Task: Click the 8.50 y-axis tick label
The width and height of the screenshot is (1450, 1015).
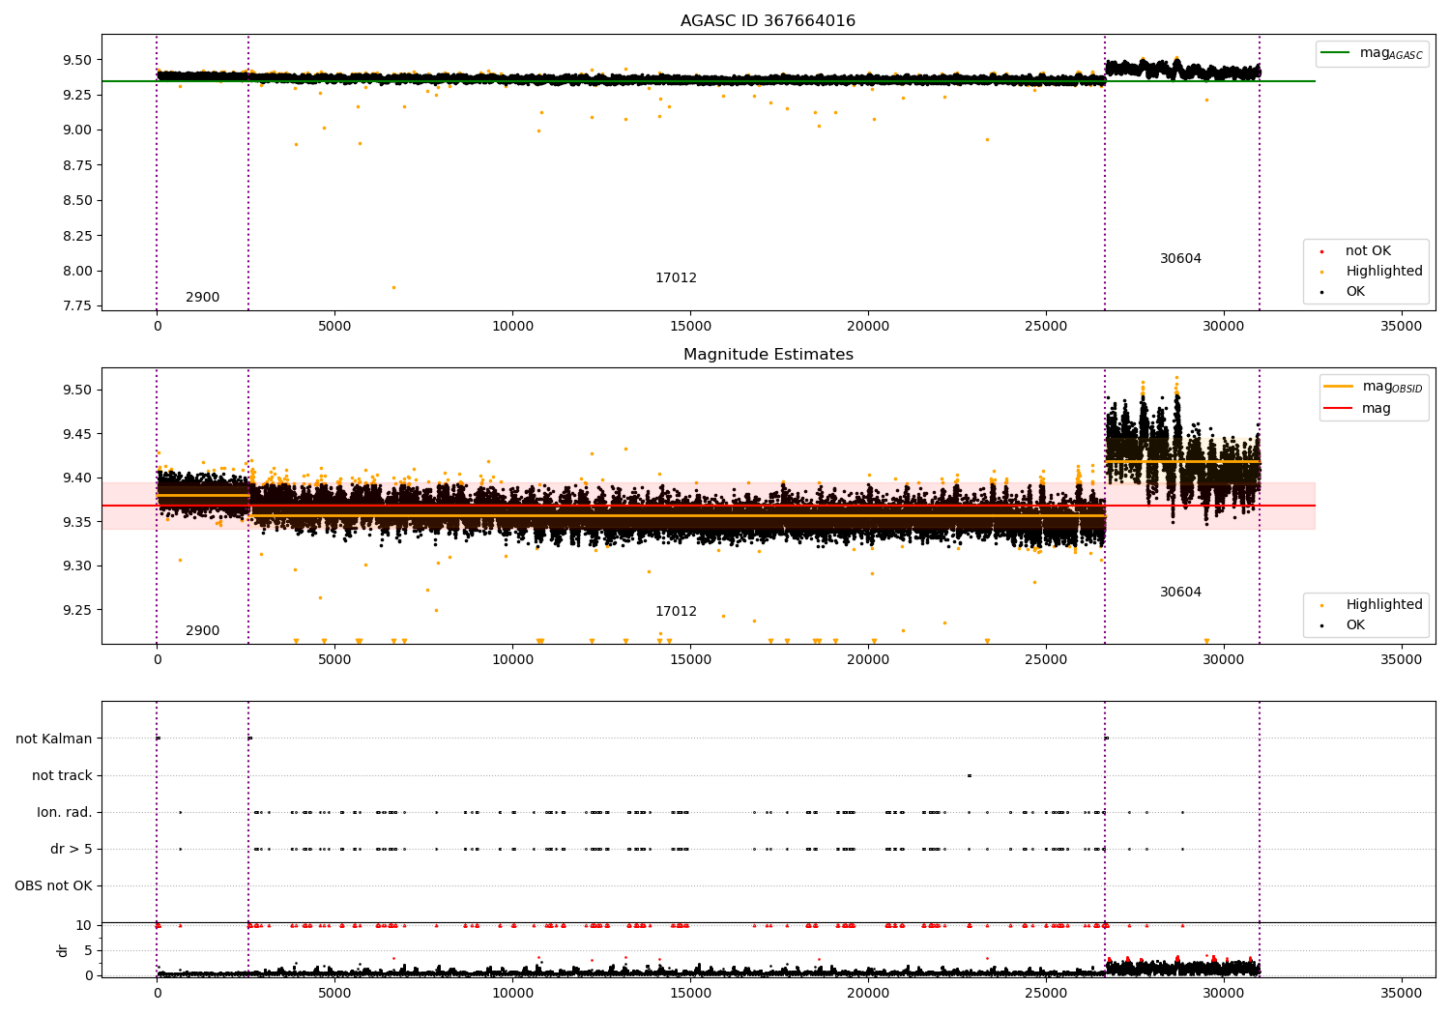Action: point(76,201)
